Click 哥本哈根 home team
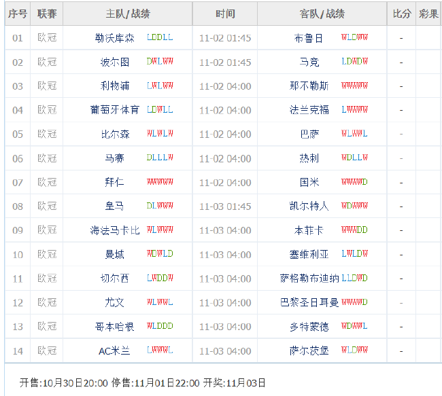Viewport: 442px width, 396px height. (x=114, y=327)
